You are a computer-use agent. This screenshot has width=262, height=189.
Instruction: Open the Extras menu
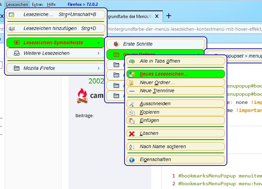[x=37, y=4]
